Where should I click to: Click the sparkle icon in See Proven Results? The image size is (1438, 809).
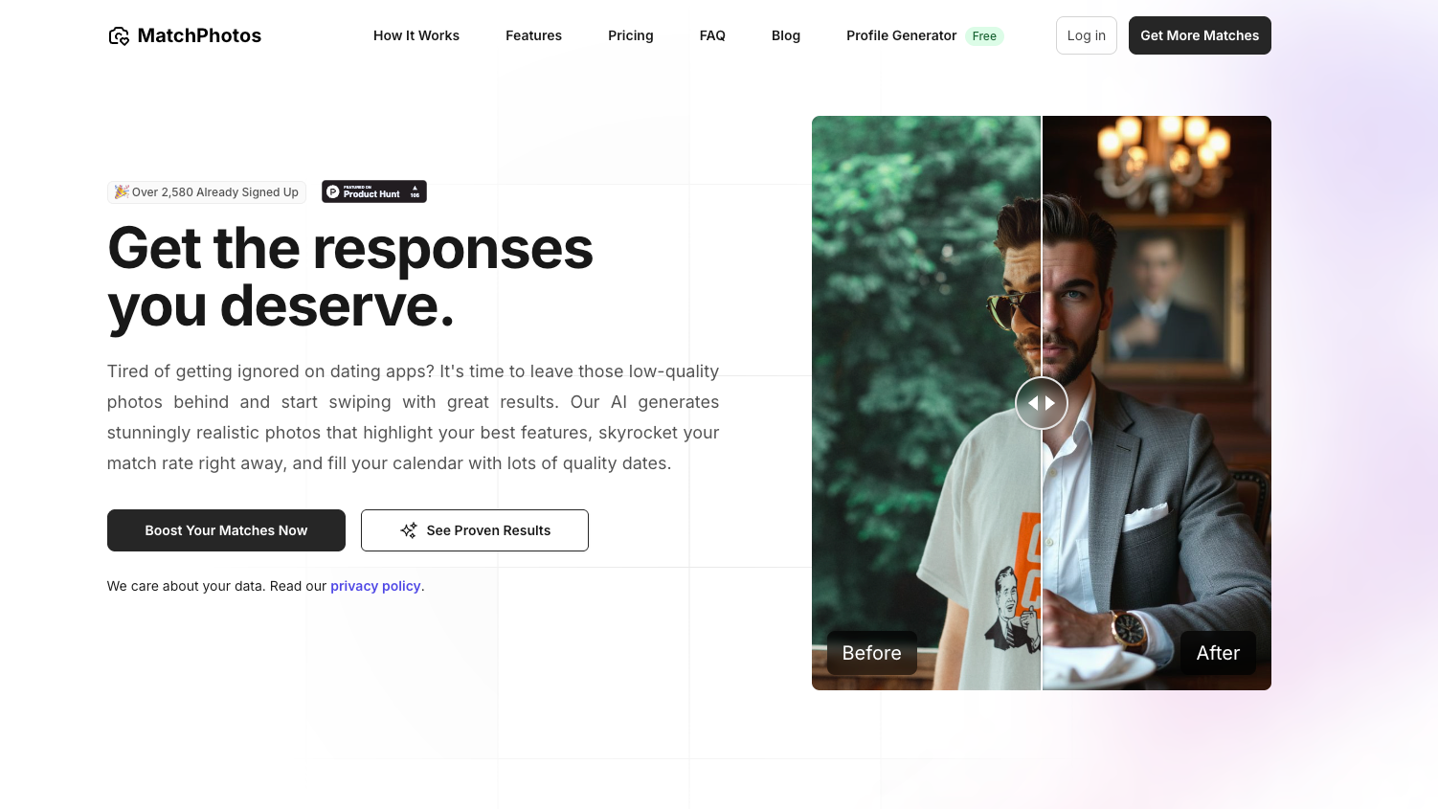point(409,530)
